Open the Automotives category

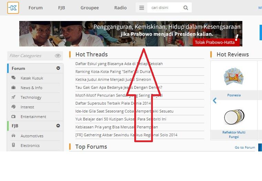pos(32,136)
